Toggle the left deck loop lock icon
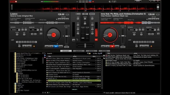This screenshot has height=95, width=170. click(34, 46)
